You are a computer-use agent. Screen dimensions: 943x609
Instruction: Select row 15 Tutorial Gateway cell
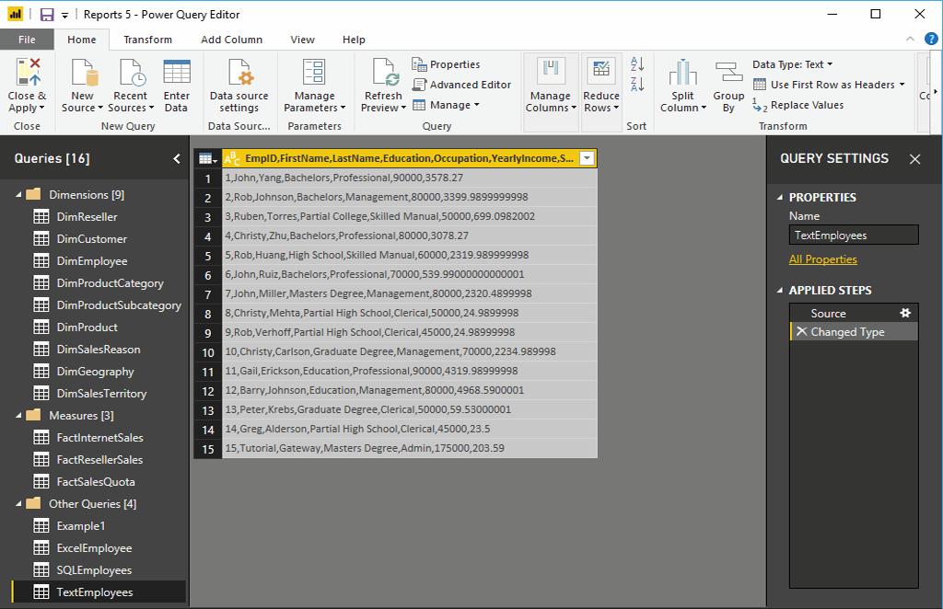click(x=410, y=448)
